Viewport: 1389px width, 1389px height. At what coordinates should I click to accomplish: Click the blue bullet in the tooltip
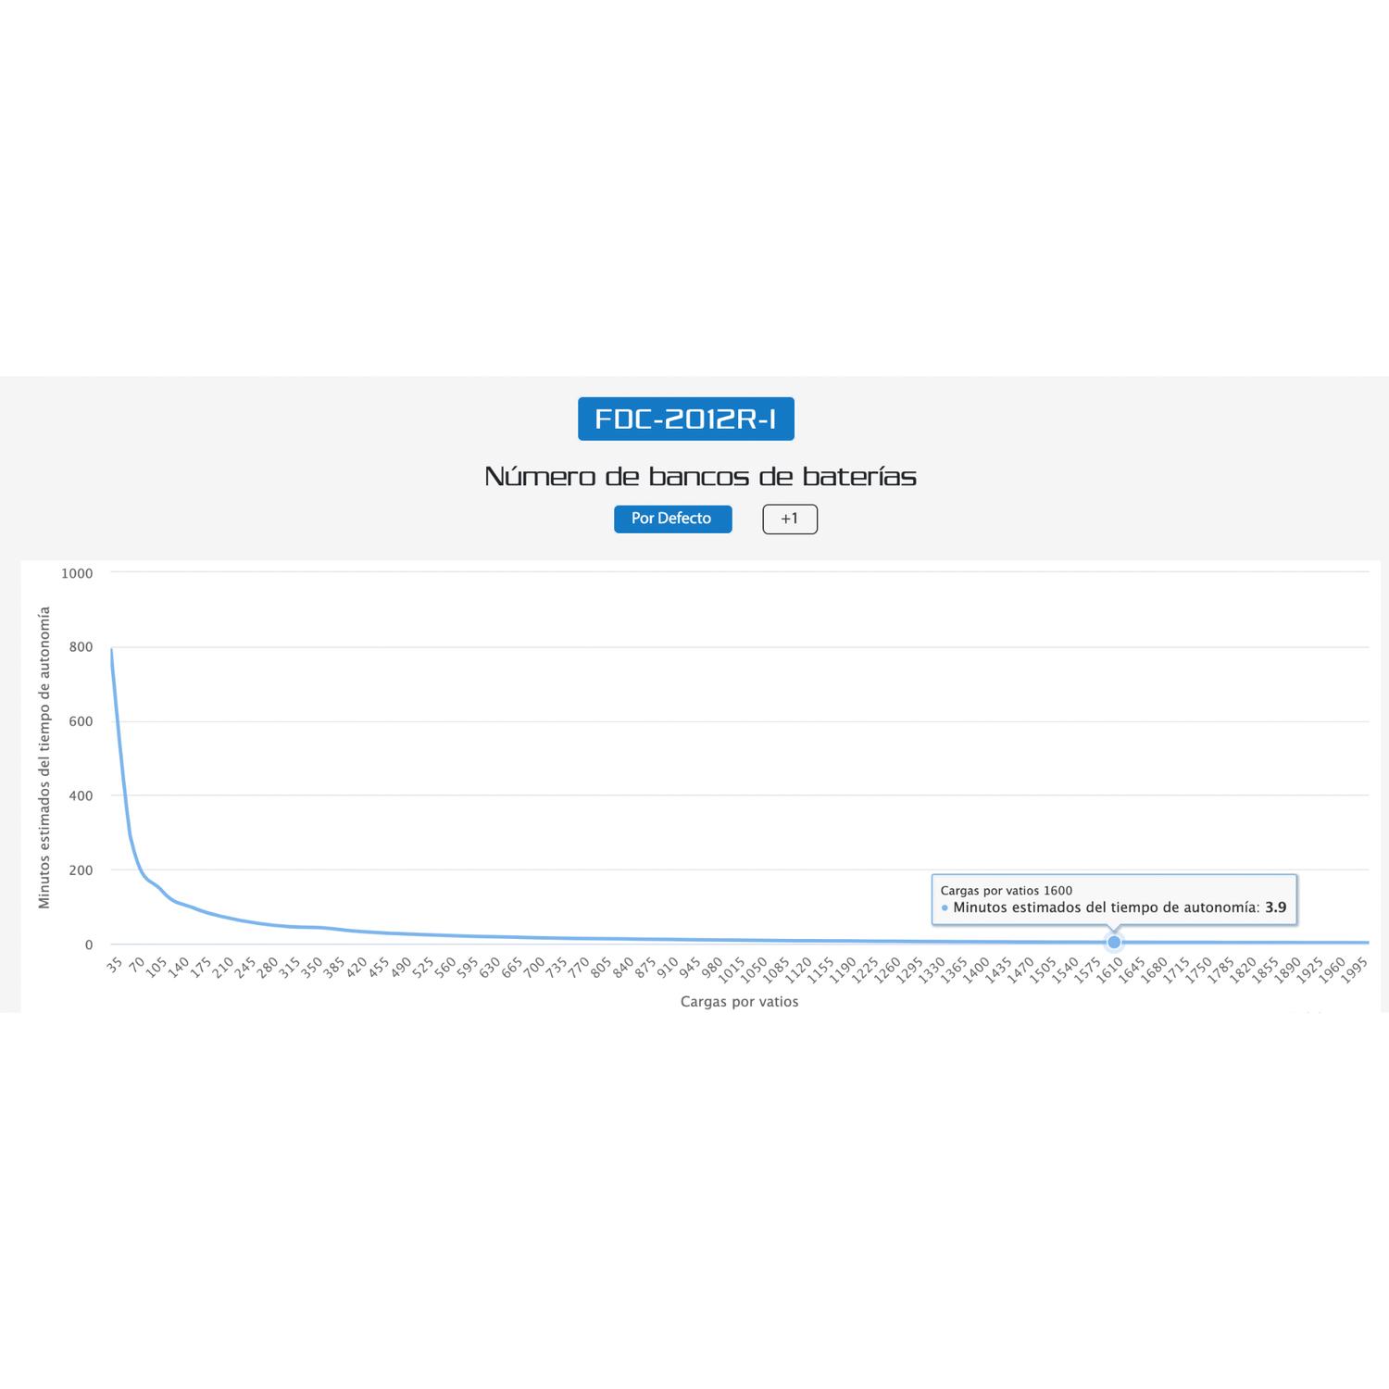click(x=945, y=908)
